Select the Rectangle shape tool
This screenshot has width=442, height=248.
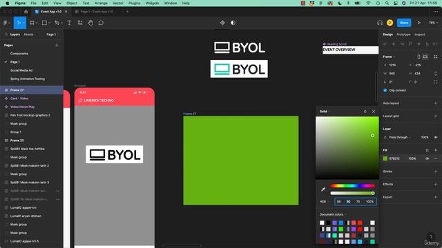point(44,23)
